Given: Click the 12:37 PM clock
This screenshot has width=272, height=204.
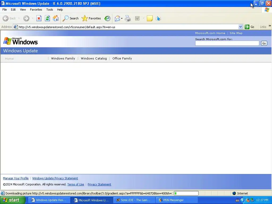Looking at the screenshot, I should coord(262,200).
